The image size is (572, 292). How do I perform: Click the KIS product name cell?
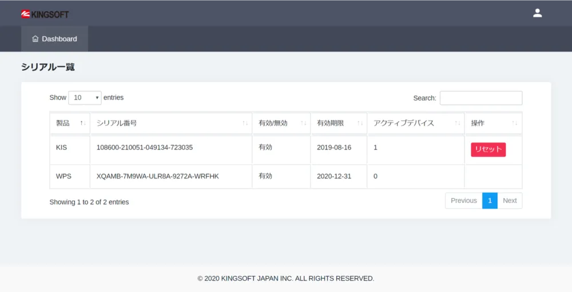click(x=62, y=148)
